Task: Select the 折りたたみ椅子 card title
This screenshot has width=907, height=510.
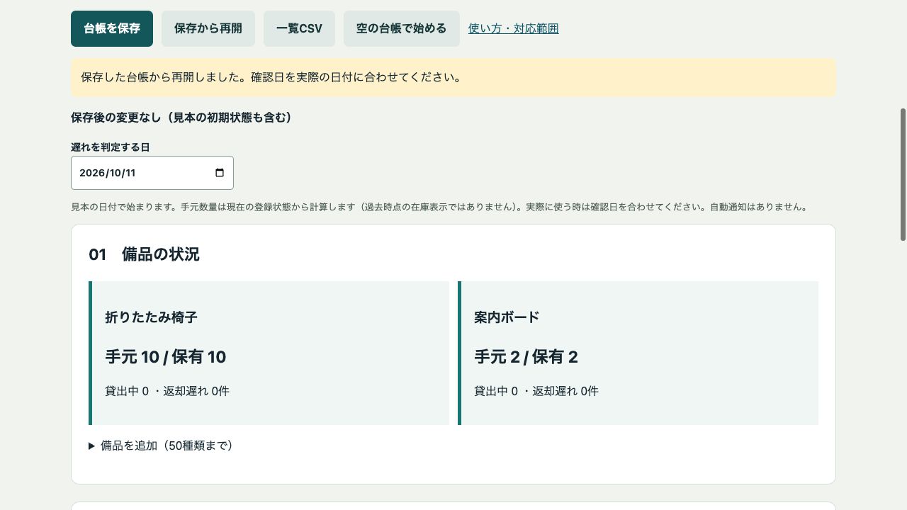Action: pyautogui.click(x=151, y=317)
